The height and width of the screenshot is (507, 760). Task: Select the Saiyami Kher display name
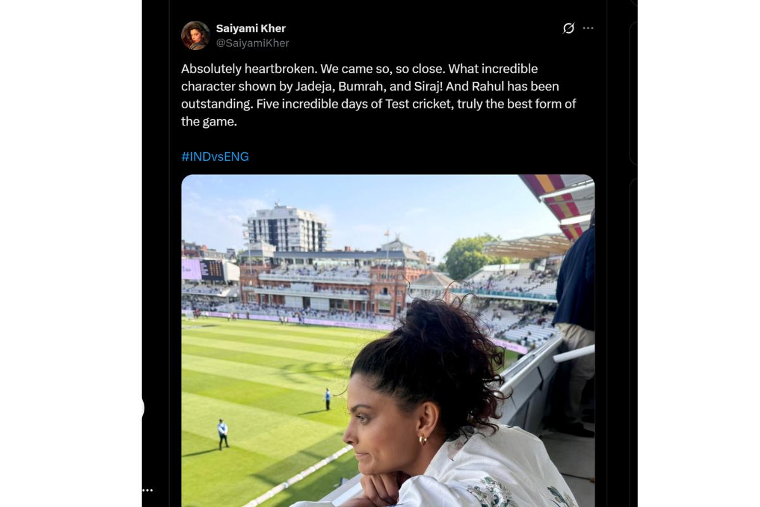[x=250, y=28]
